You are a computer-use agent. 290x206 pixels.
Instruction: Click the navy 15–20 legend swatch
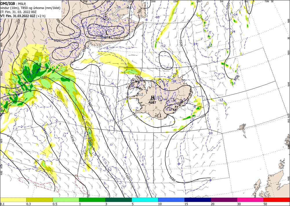(197, 200)
